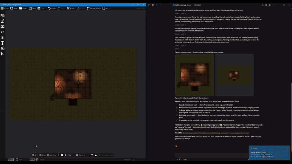
Task: Click the up-to-date status label
Action: coord(141,8)
